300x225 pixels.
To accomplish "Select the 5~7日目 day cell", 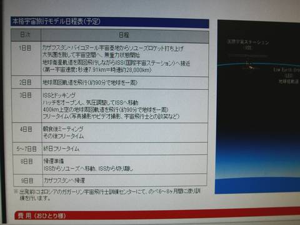I will click(27, 149).
